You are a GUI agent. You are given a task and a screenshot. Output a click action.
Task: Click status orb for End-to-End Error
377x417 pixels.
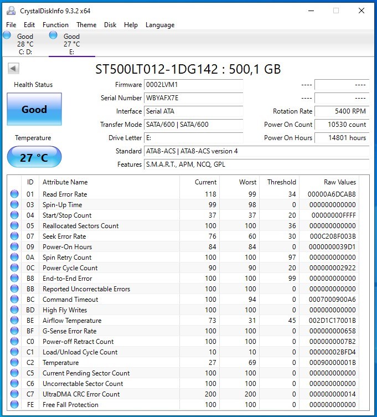(14, 278)
